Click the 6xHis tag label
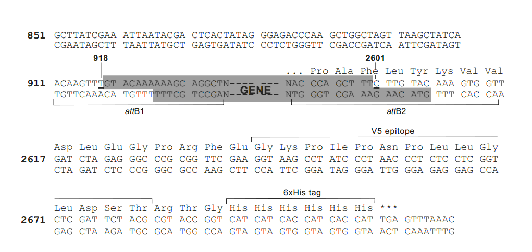 [x=302, y=192]
